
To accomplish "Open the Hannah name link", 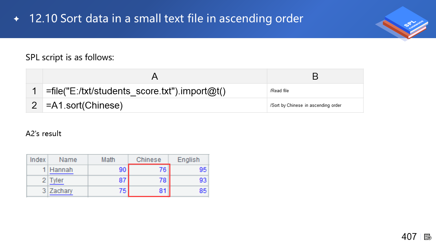I will (61, 170).
